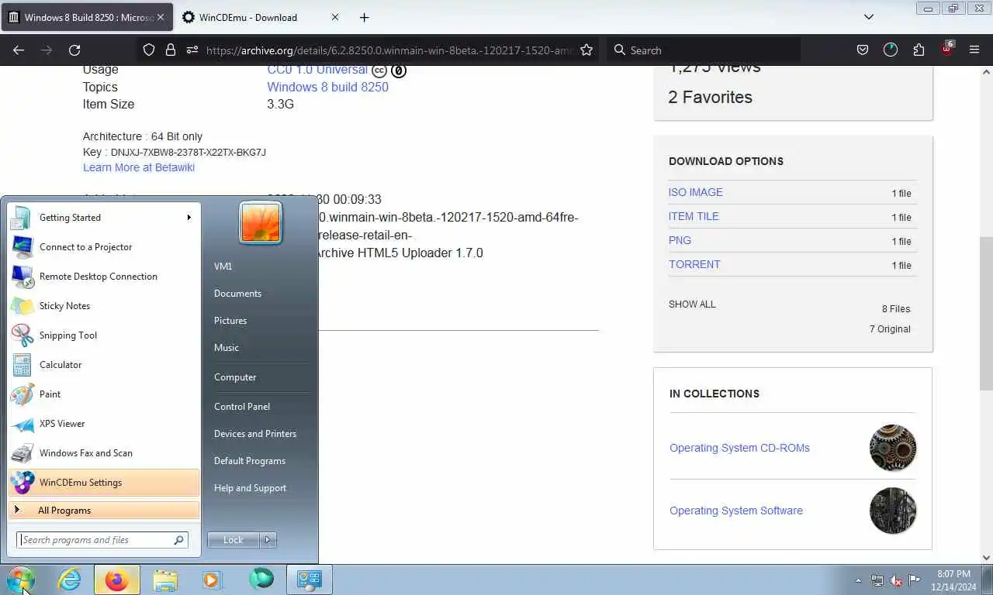Download the ISO IMAGE

(x=695, y=192)
